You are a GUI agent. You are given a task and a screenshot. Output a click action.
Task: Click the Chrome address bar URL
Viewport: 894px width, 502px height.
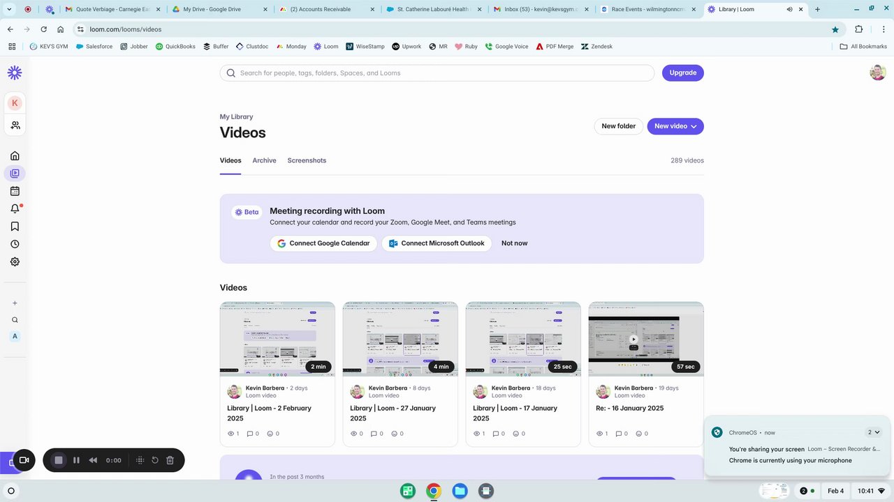126,29
